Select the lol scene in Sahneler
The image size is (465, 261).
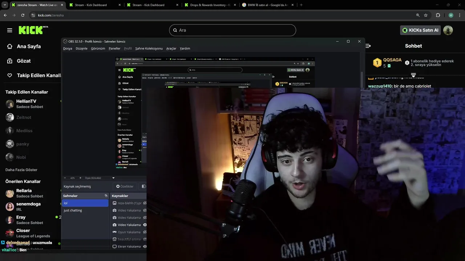tap(85, 203)
